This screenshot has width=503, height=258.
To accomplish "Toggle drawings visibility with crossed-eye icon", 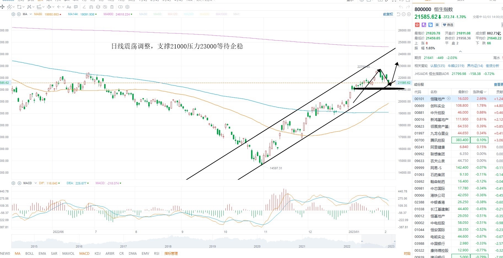I will [x=105, y=7].
